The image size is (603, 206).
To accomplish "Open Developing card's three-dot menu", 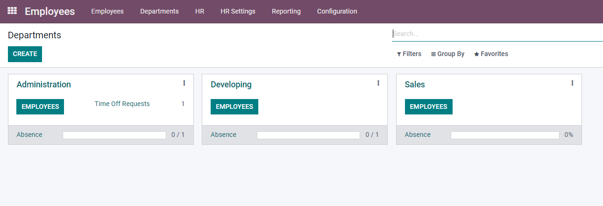I will [378, 83].
